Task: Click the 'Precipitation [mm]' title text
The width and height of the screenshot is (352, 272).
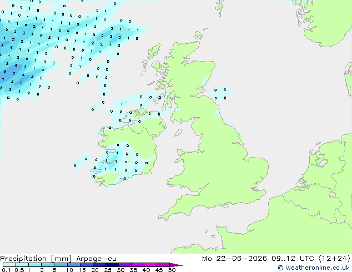Action: [x=36, y=259]
